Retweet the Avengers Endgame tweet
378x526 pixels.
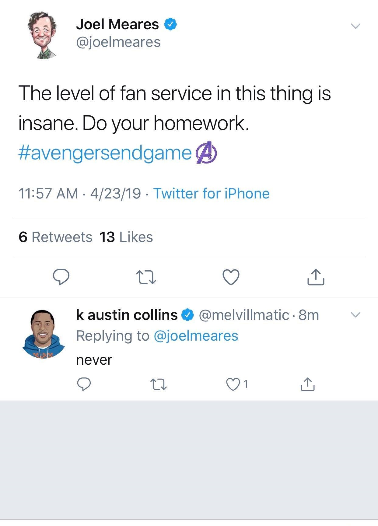[x=146, y=277]
